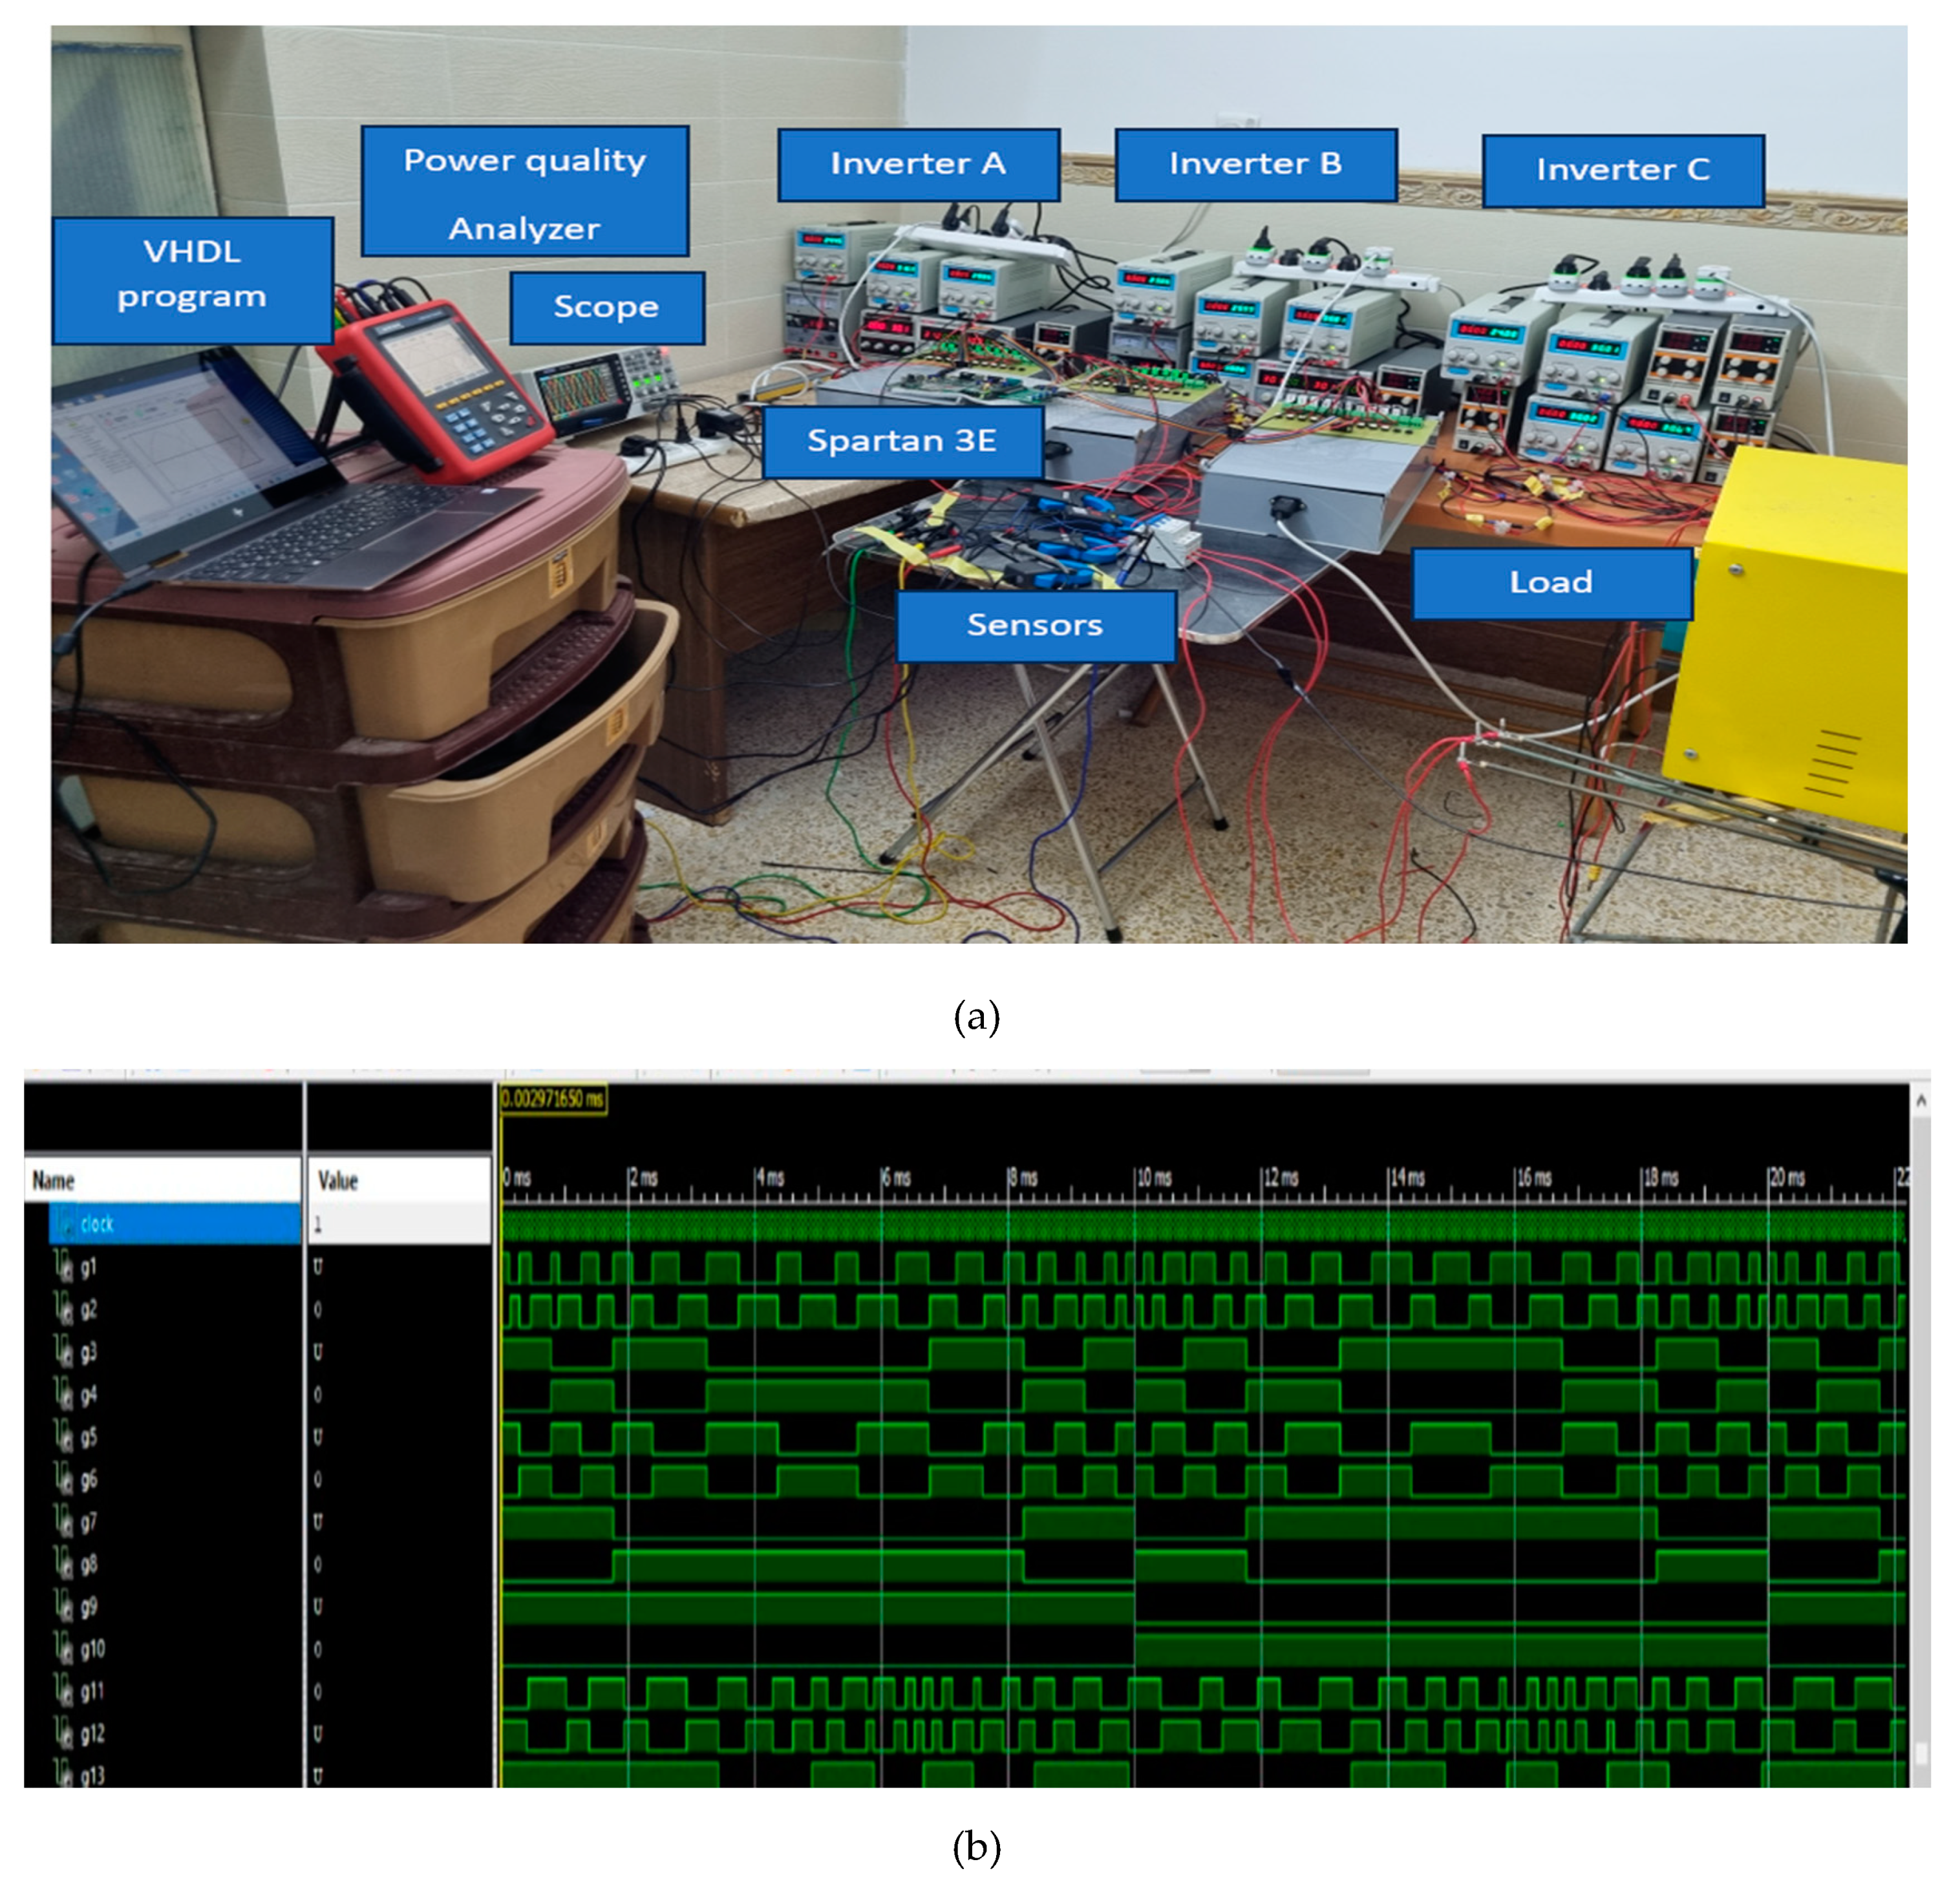Select signal g10 in Name list
1960x1884 pixels.
pyautogui.click(x=92, y=1649)
